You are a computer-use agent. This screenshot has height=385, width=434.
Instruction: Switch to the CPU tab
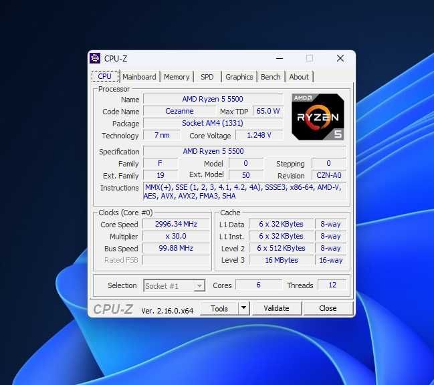tap(105, 76)
